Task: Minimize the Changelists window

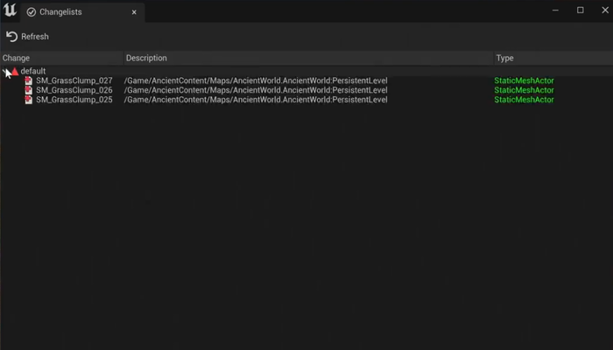Action: point(555,10)
